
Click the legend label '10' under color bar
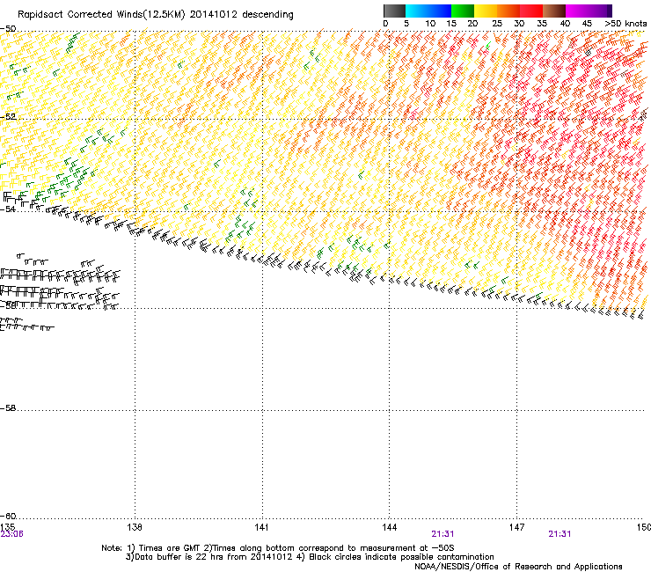pos(430,24)
